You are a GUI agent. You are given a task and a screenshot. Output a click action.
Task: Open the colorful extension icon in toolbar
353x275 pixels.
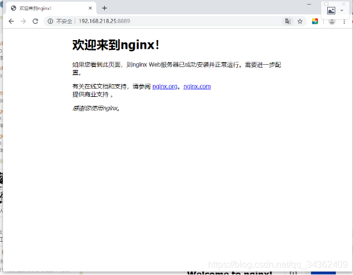(x=315, y=21)
